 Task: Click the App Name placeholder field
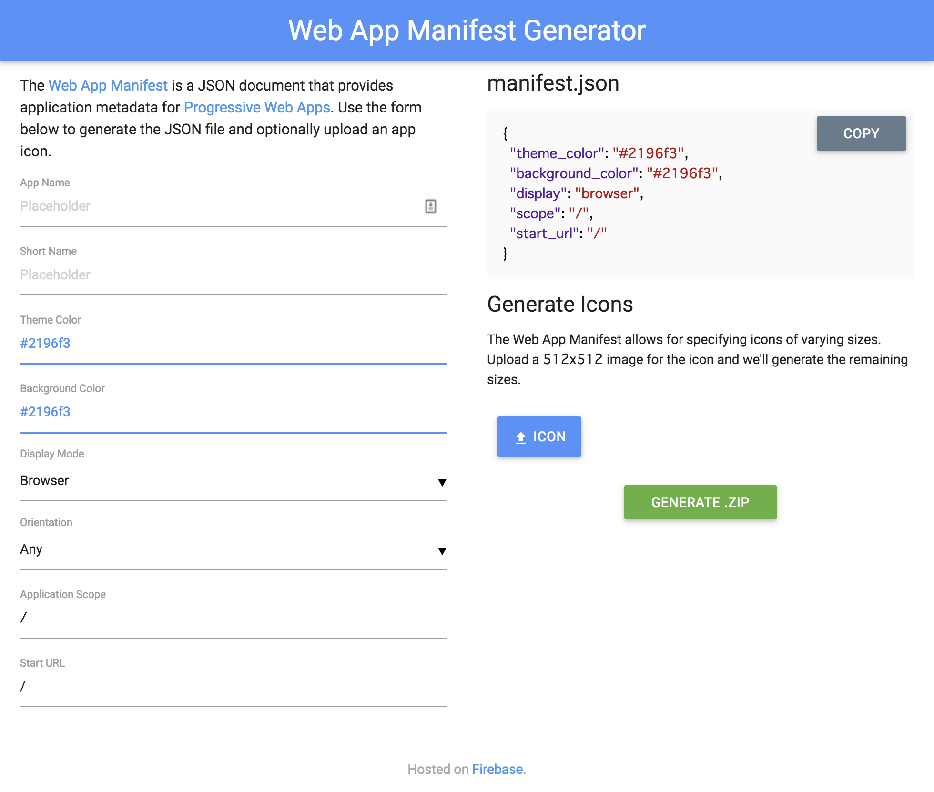coord(191,206)
